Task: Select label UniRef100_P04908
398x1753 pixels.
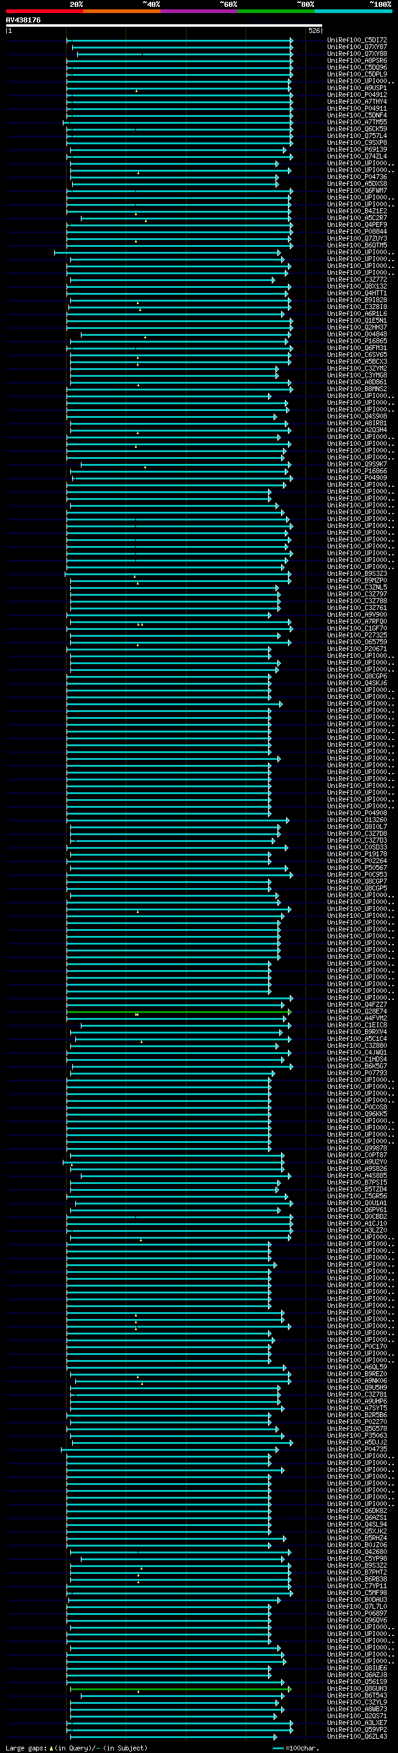Action: point(357,813)
